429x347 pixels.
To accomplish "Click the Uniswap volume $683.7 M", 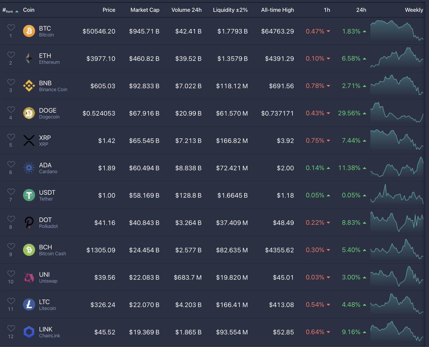I will (188, 277).
